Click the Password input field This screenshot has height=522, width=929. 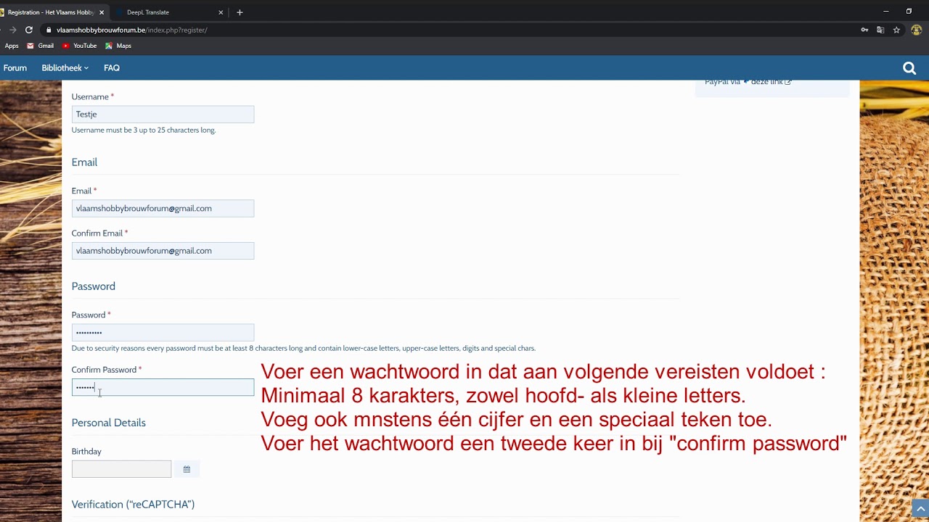pyautogui.click(x=163, y=332)
